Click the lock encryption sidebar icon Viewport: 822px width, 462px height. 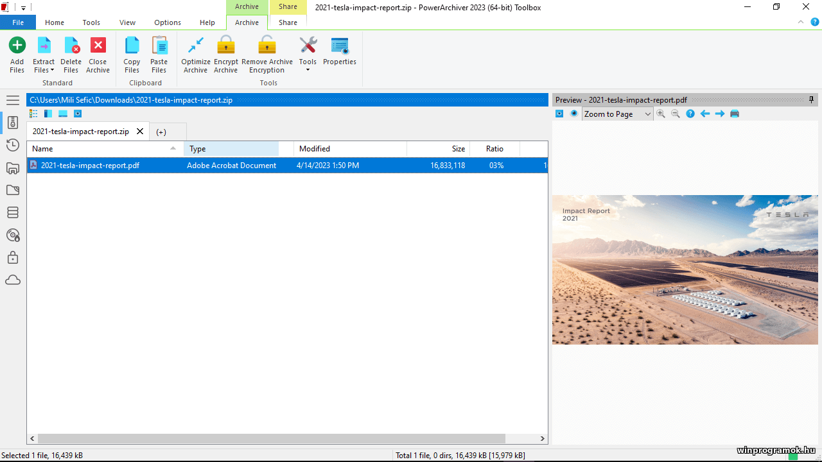tap(13, 258)
